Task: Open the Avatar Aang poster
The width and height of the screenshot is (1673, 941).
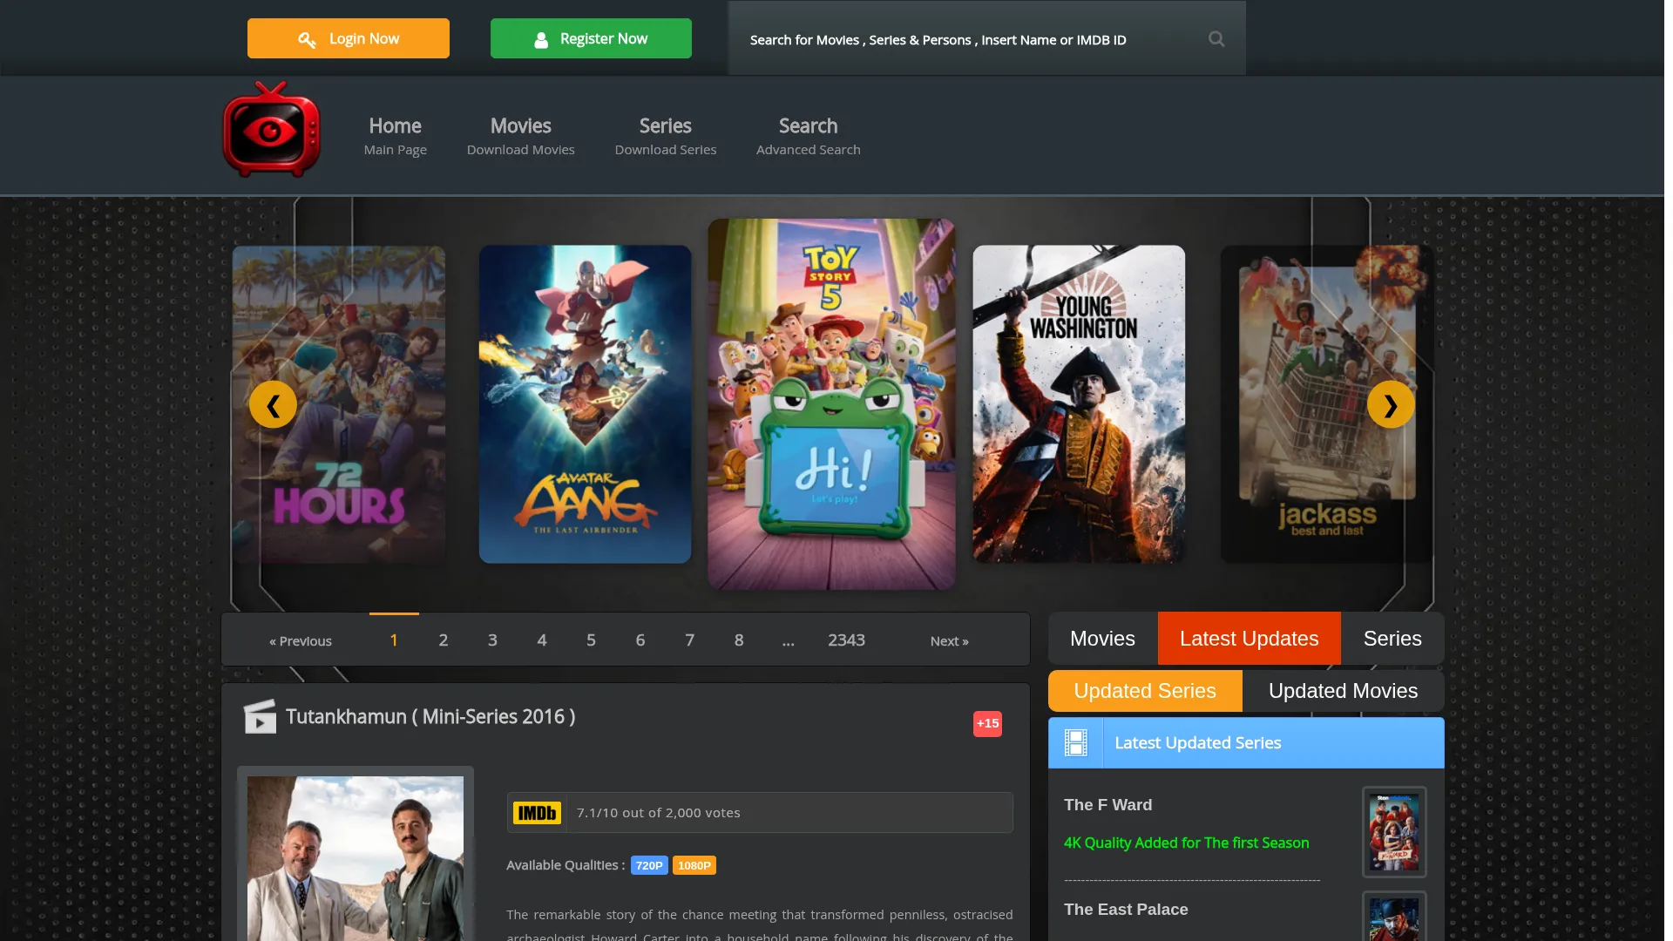Action: 586,404
